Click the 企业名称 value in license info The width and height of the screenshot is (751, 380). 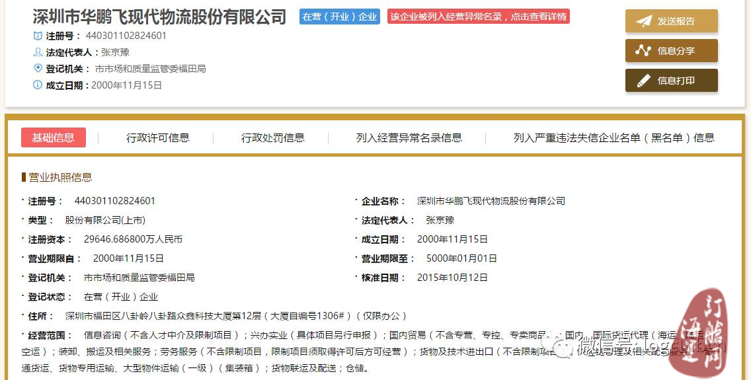(491, 201)
